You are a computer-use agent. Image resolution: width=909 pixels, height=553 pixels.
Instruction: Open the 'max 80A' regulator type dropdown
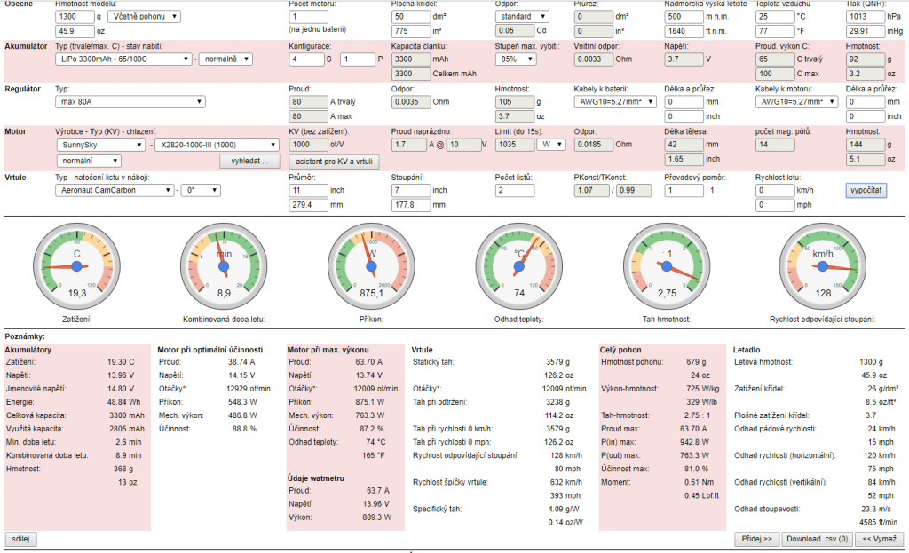point(130,101)
